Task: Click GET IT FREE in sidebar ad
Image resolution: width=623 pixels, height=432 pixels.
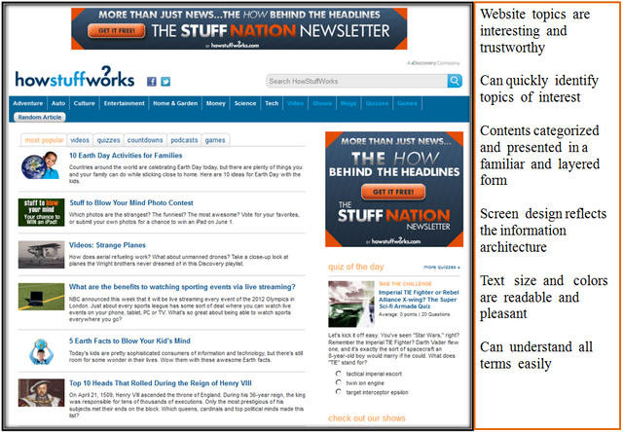Action: click(393, 192)
